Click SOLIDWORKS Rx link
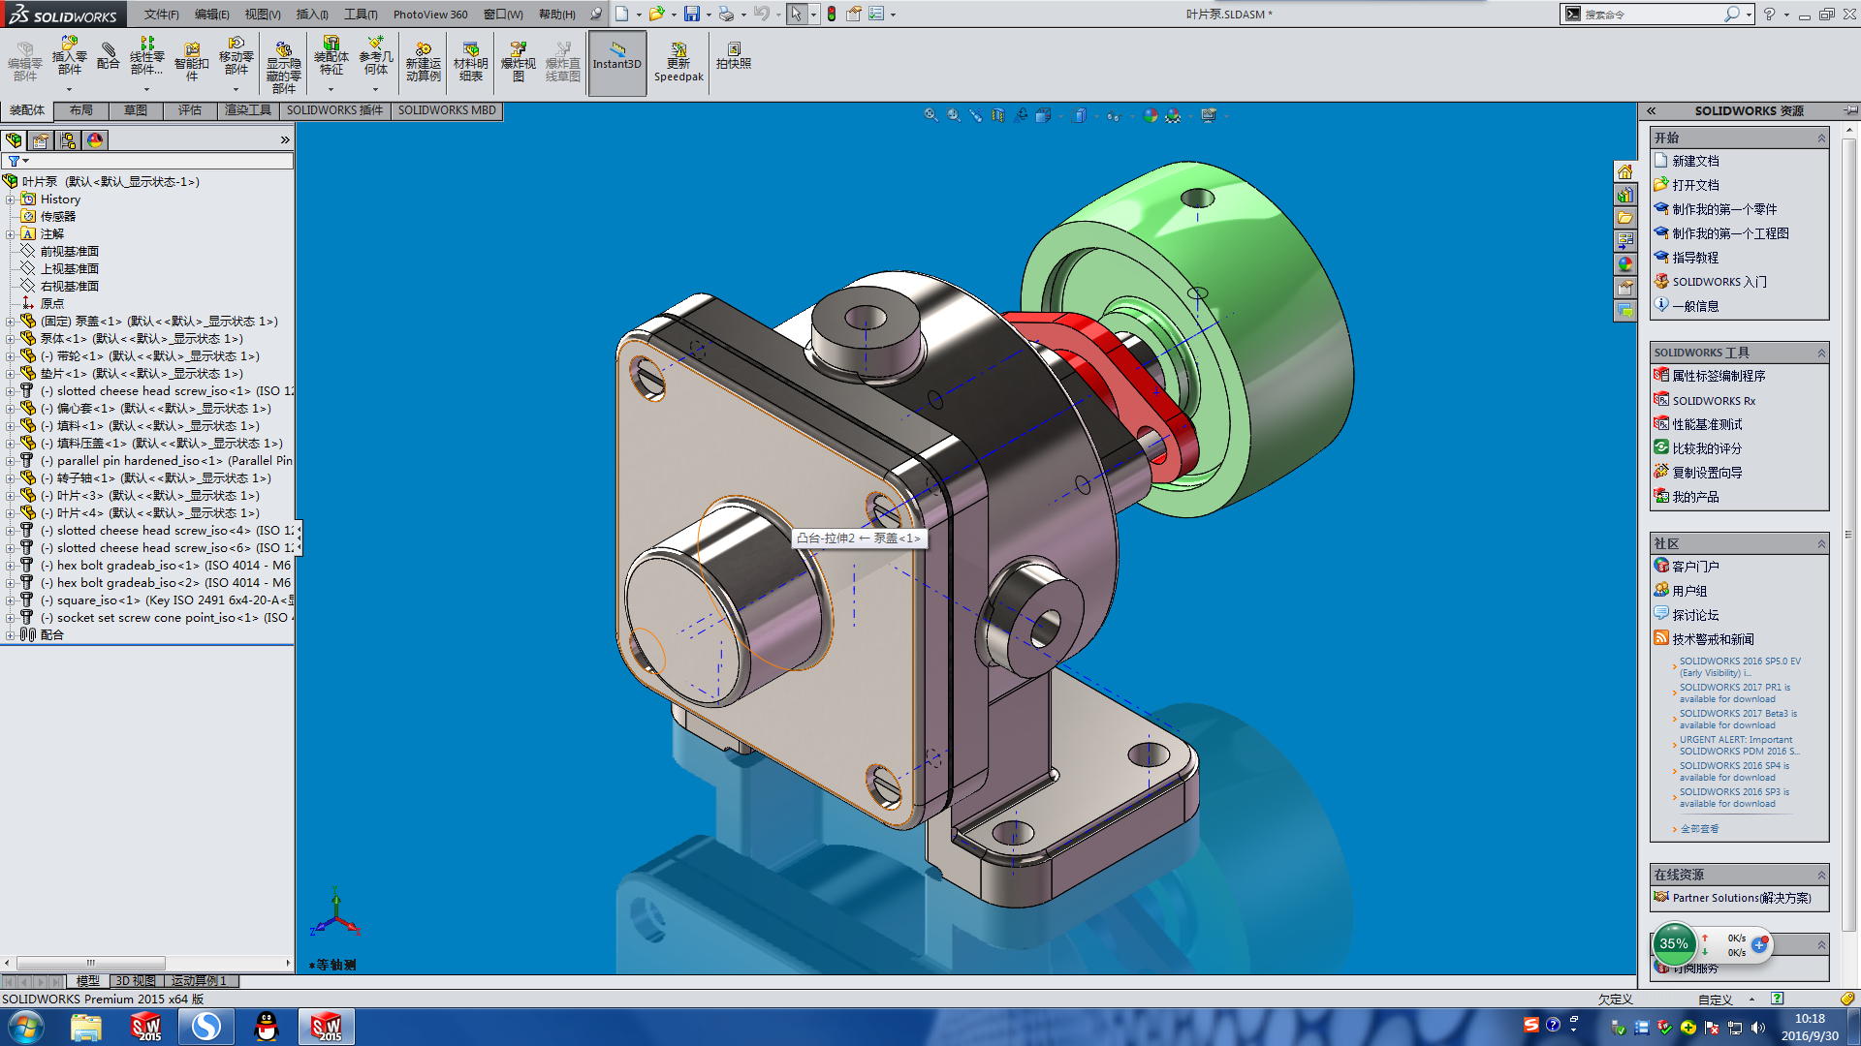The width and height of the screenshot is (1861, 1046). point(1714,400)
